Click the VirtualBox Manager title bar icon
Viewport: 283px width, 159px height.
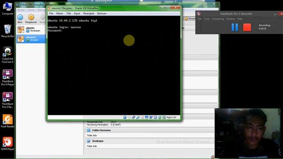(x=18, y=5)
